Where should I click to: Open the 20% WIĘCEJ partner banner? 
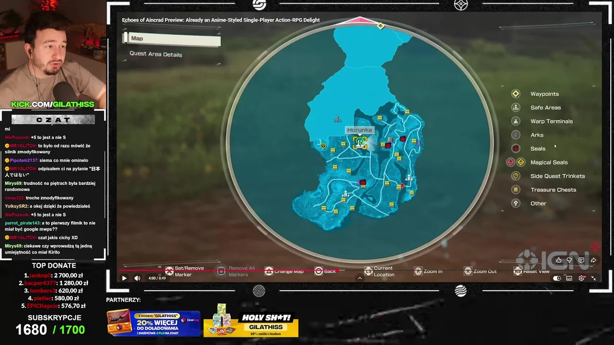coord(153,323)
